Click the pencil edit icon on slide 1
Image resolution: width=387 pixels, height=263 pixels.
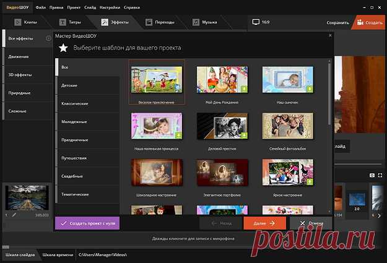pos(14,215)
